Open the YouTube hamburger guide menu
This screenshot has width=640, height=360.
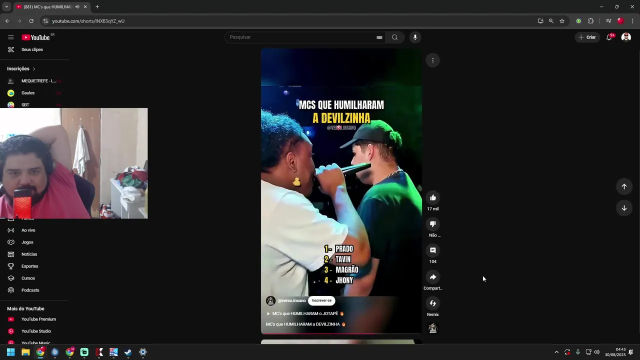pos(10,37)
